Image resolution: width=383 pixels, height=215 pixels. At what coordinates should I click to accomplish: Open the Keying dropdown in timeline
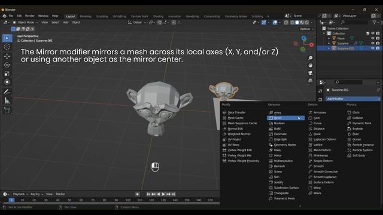coord(37,194)
